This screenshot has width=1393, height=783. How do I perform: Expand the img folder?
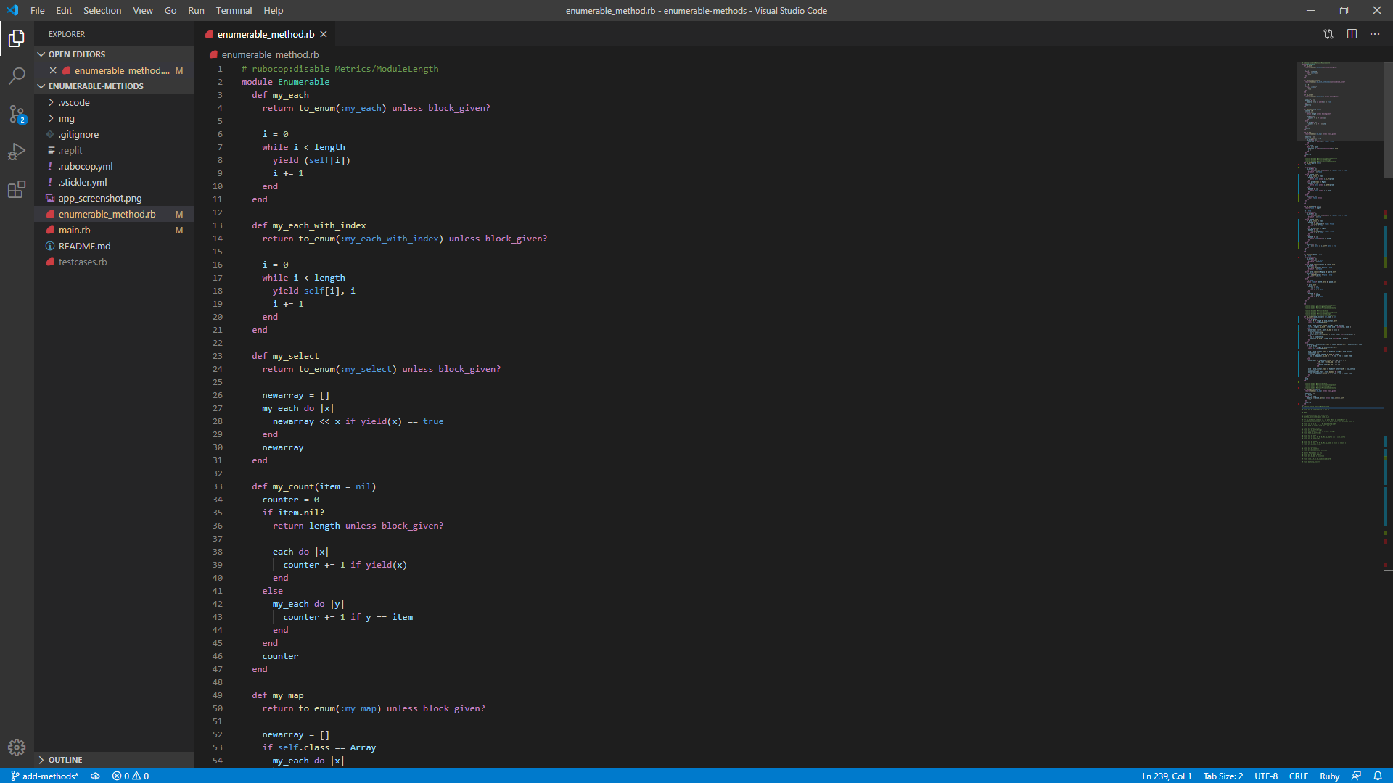pyautogui.click(x=66, y=118)
